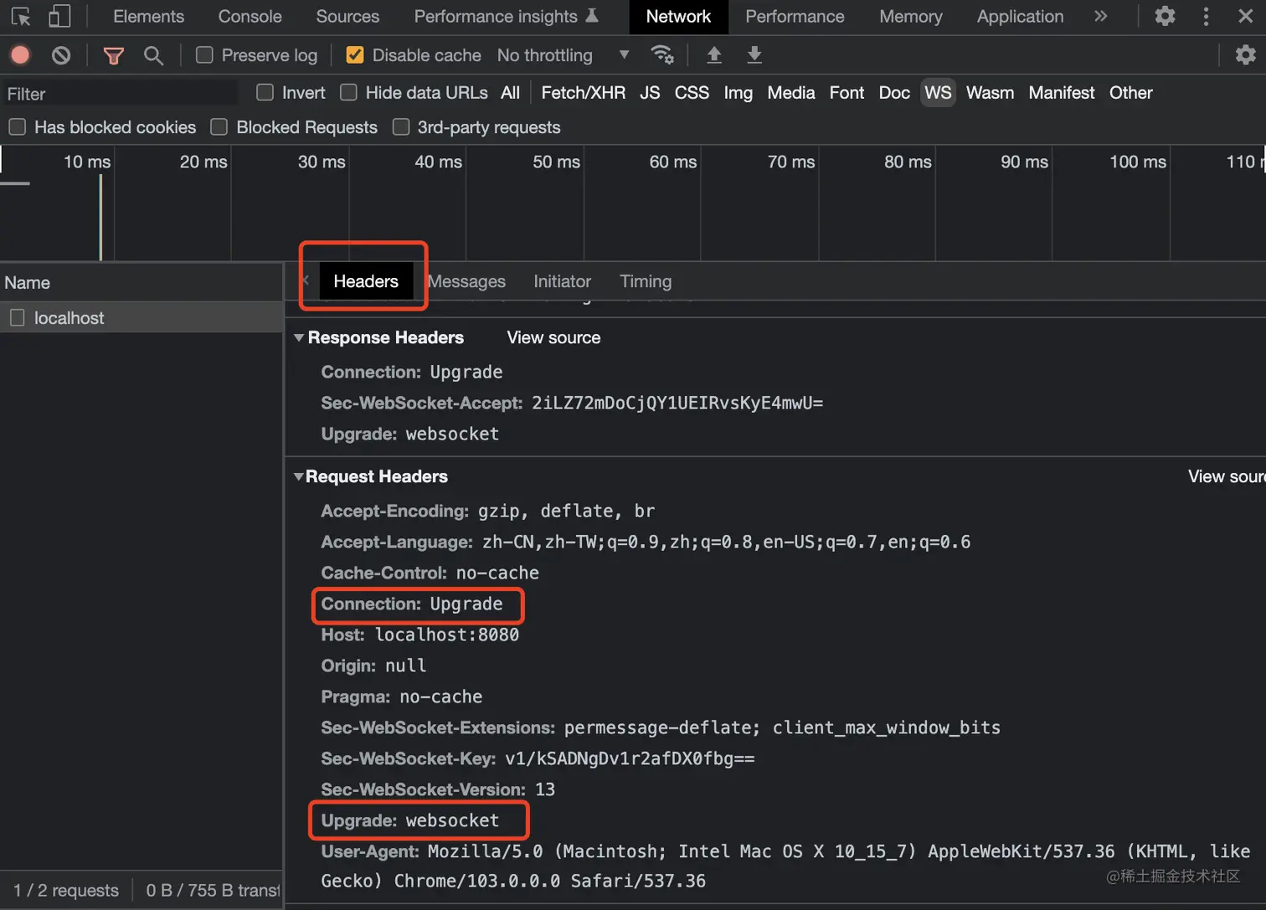Open the No throttling dropdown
The image size is (1266, 910).
point(563,55)
